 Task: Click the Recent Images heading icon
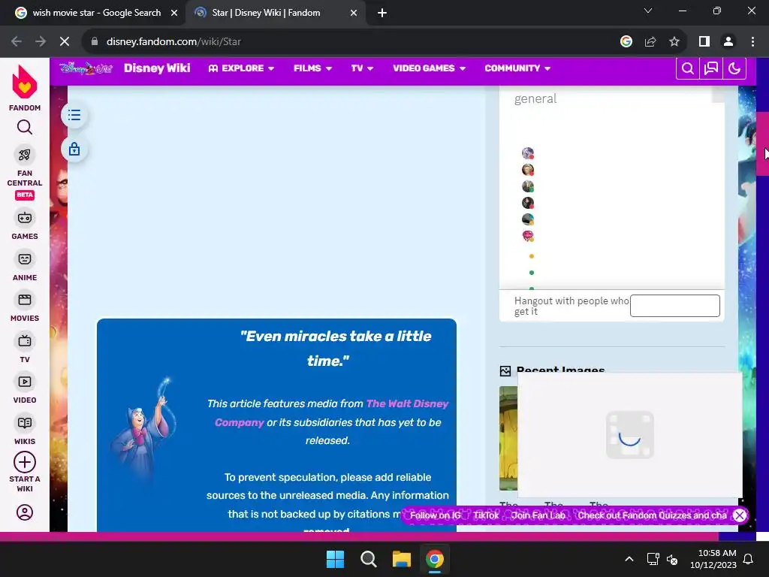pyautogui.click(x=505, y=371)
